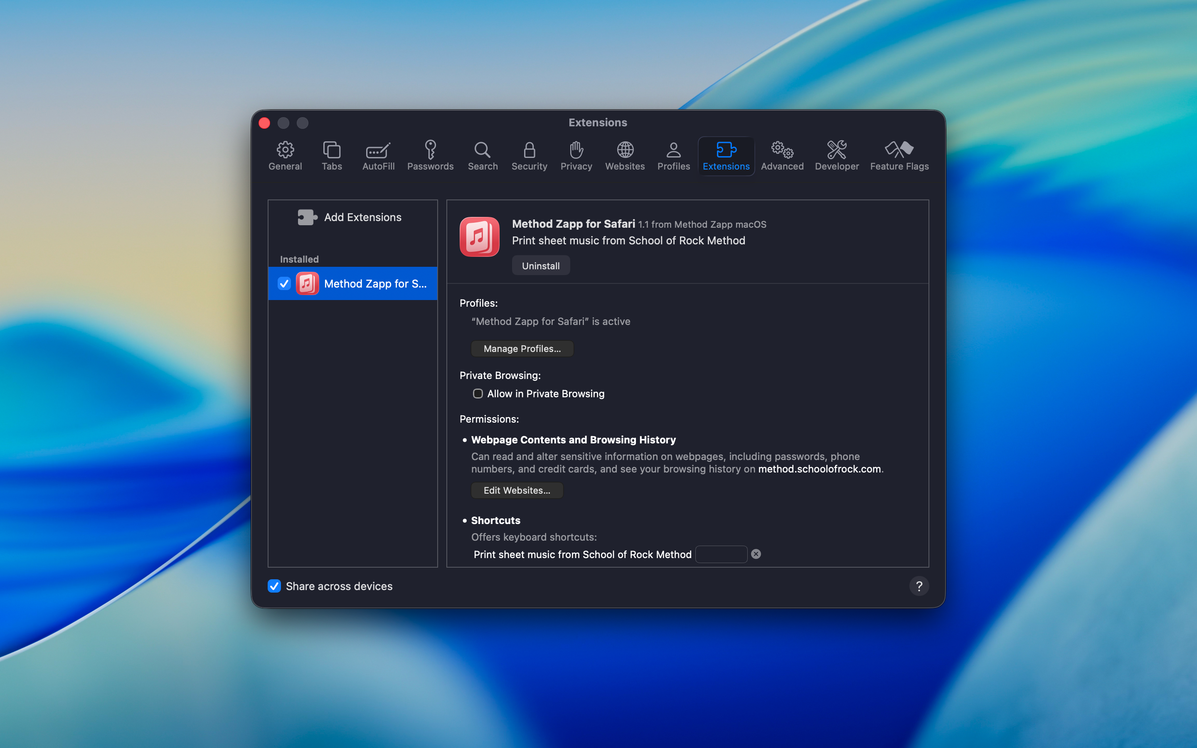Click Edit Websites button
The width and height of the screenshot is (1197, 748).
(517, 490)
